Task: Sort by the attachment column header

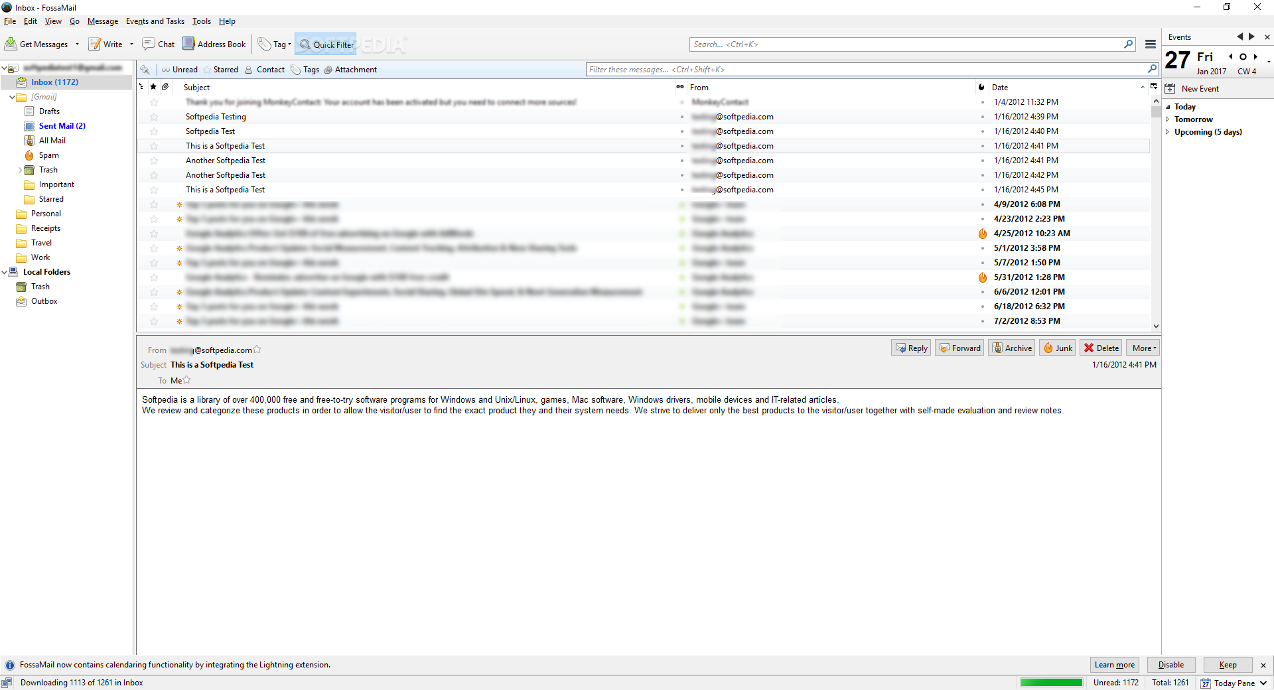Action: 165,87
